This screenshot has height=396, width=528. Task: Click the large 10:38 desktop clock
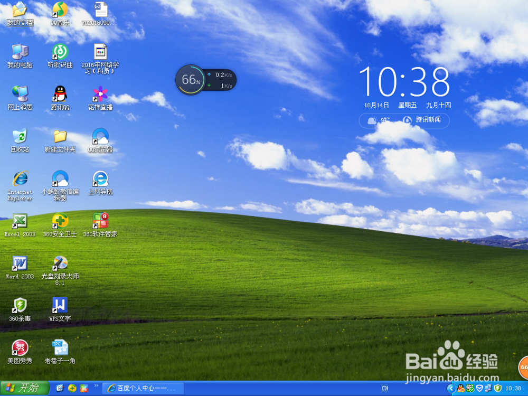[x=404, y=82]
